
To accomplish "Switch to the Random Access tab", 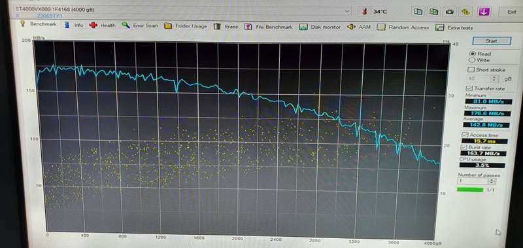I will (x=403, y=27).
